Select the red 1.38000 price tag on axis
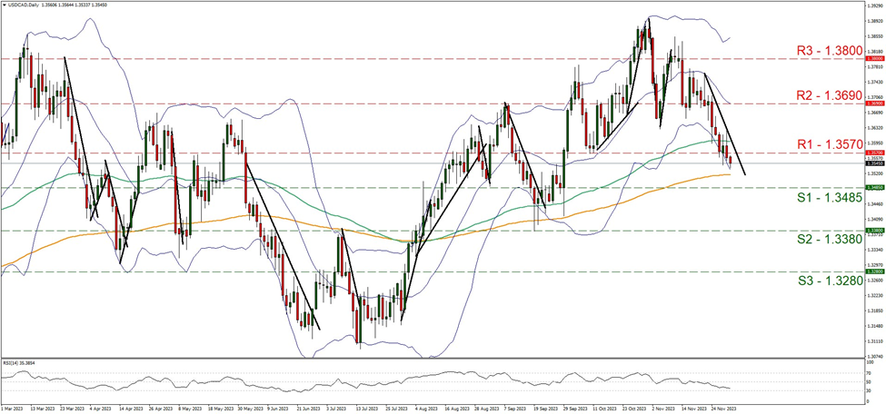 click(873, 58)
